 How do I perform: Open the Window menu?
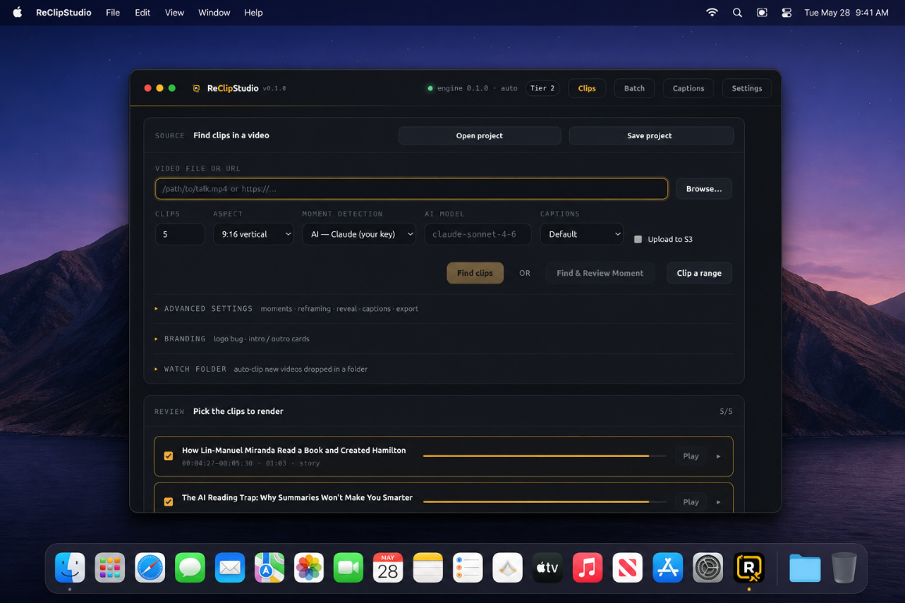point(214,12)
